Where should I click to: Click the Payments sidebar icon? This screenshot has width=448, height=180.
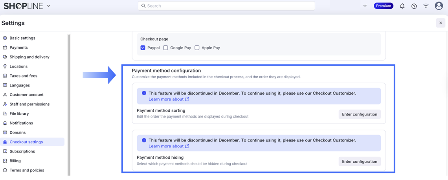tap(5, 48)
